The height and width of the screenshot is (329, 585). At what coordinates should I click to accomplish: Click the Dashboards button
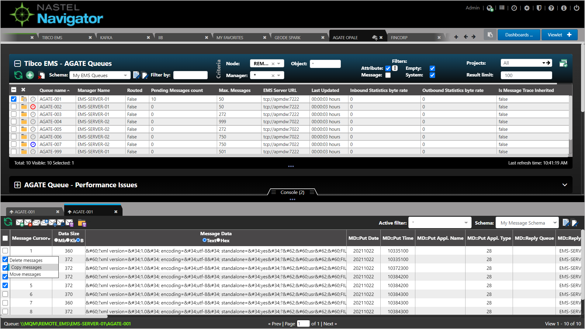pos(519,35)
